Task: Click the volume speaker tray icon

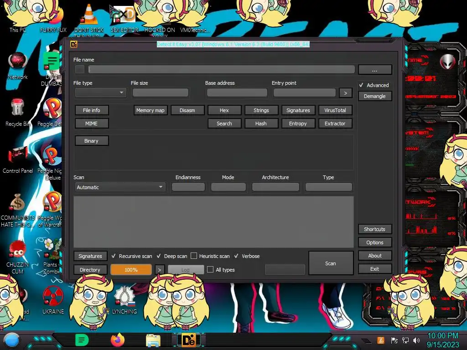Action: [x=416, y=340]
